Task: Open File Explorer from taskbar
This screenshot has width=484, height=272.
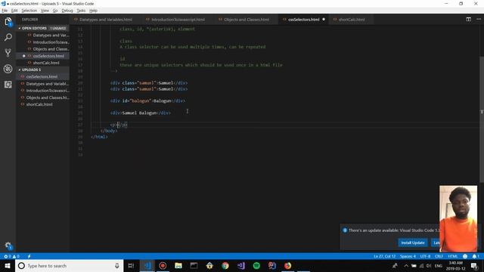Action: [178, 265]
